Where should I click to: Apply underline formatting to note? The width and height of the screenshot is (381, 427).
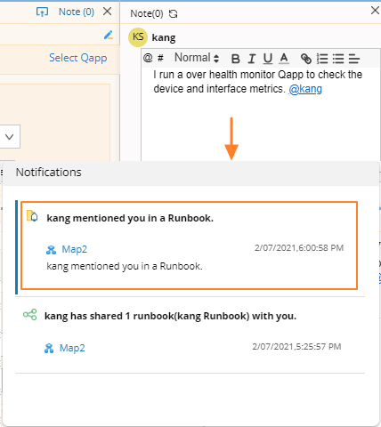[268, 59]
